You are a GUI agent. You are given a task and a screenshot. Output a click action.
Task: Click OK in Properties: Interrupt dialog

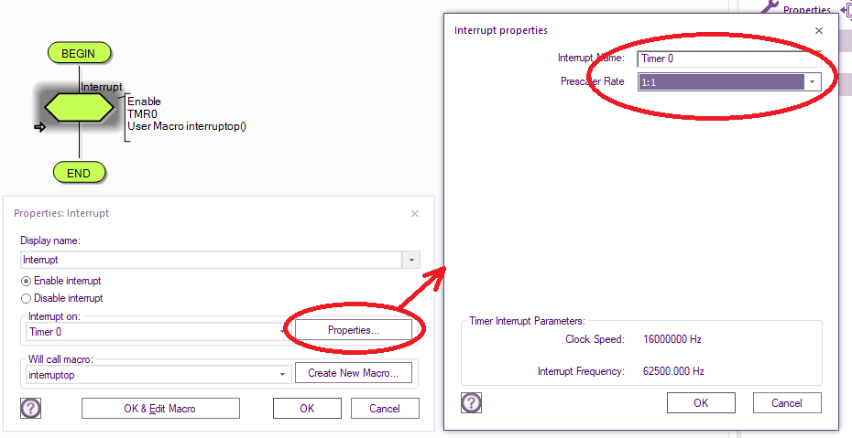click(307, 408)
